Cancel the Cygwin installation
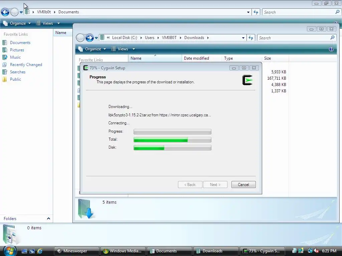 coord(243,185)
